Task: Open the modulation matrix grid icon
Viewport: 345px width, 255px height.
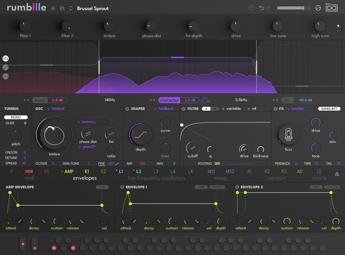Action: pyautogui.click(x=319, y=171)
